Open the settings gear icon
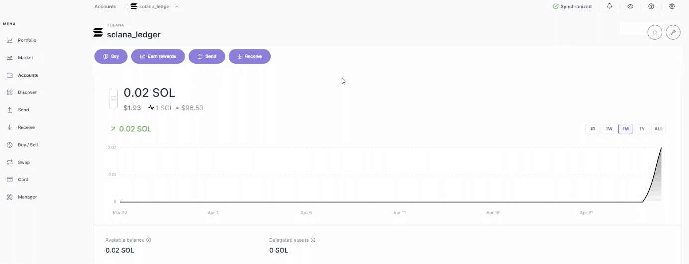Image resolution: width=689 pixels, height=264 pixels. [x=672, y=6]
